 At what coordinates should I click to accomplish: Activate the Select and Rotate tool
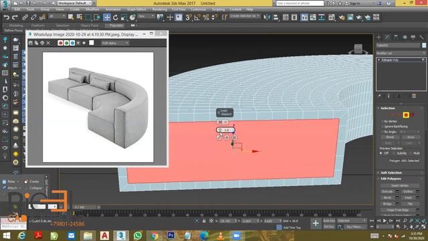(x=116, y=17)
